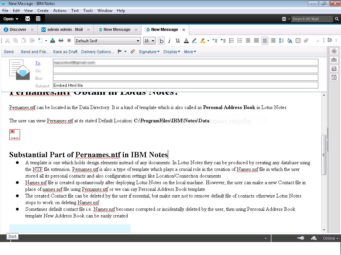This screenshot has height=255, width=341.
Task: Click Send and File button
Action: click(35, 52)
